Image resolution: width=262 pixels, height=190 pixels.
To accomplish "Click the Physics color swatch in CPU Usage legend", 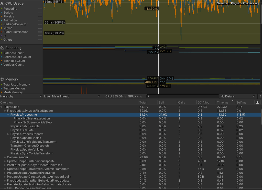I will point(2,16).
